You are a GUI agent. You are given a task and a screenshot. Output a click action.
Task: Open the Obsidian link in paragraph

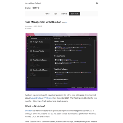28,111
